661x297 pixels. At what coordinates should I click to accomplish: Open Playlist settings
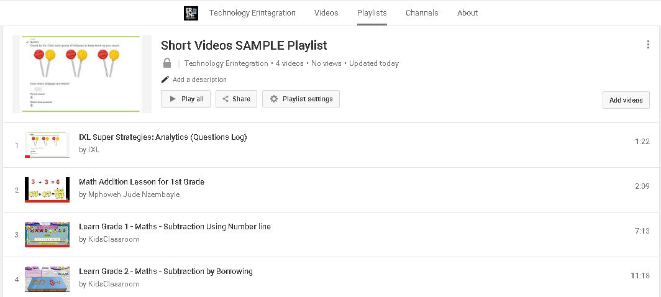[x=301, y=99]
